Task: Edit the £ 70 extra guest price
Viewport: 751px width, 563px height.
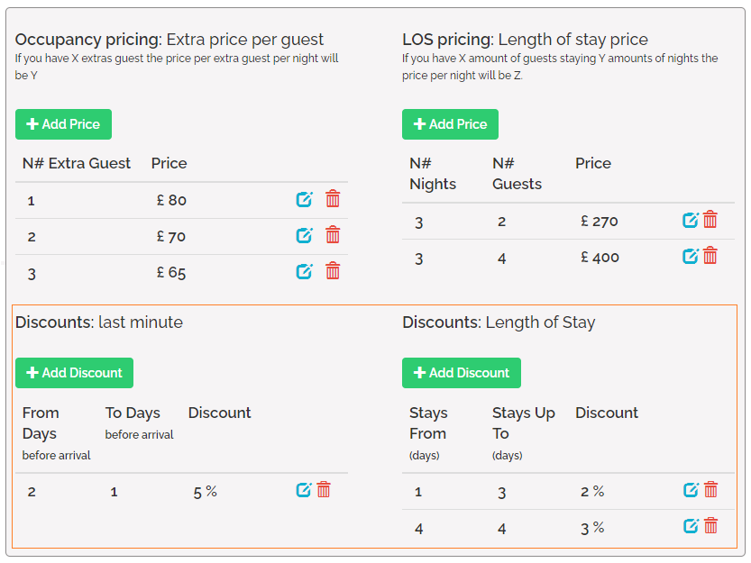Action: [x=305, y=235]
